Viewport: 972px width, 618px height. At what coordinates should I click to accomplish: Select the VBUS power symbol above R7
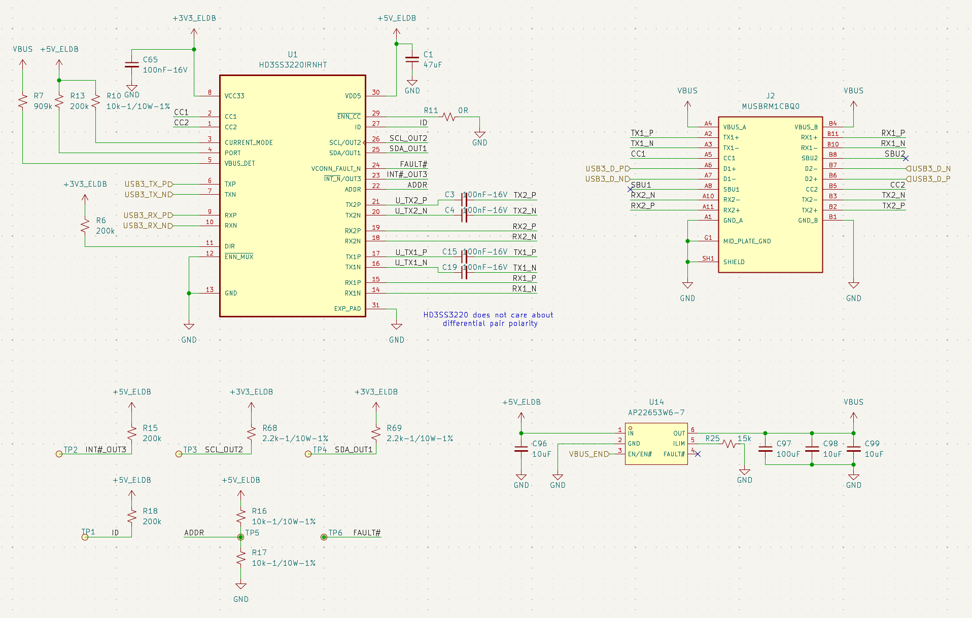23,58
